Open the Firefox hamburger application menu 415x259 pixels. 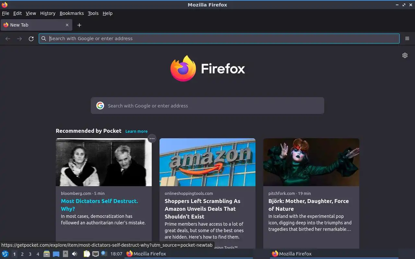[407, 39]
